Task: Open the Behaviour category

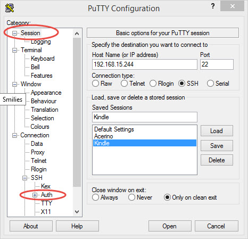Action: tap(44, 101)
